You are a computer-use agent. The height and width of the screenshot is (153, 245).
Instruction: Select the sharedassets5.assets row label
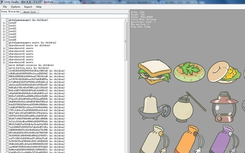21,60
